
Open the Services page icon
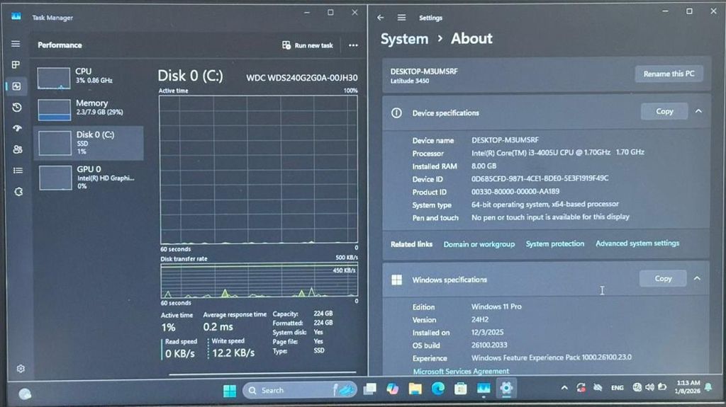click(18, 192)
